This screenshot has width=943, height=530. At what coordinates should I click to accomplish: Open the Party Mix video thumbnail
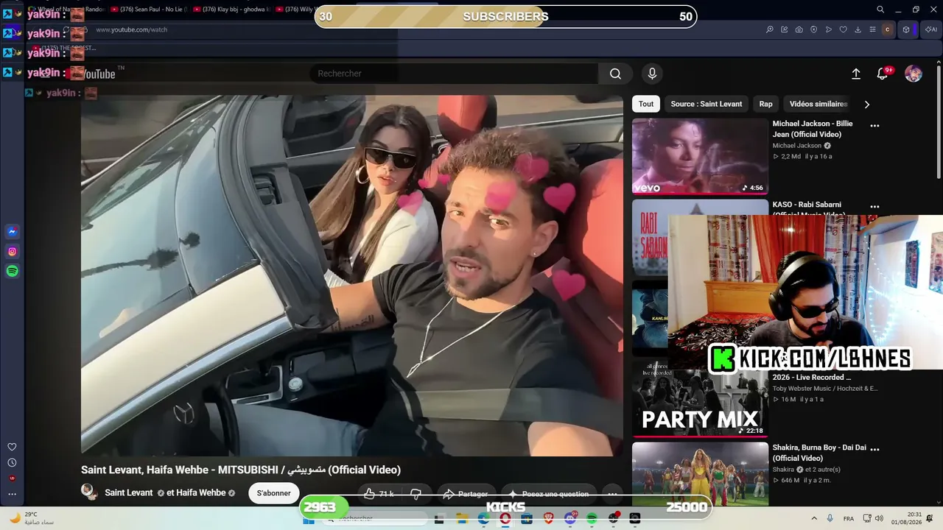(700, 400)
